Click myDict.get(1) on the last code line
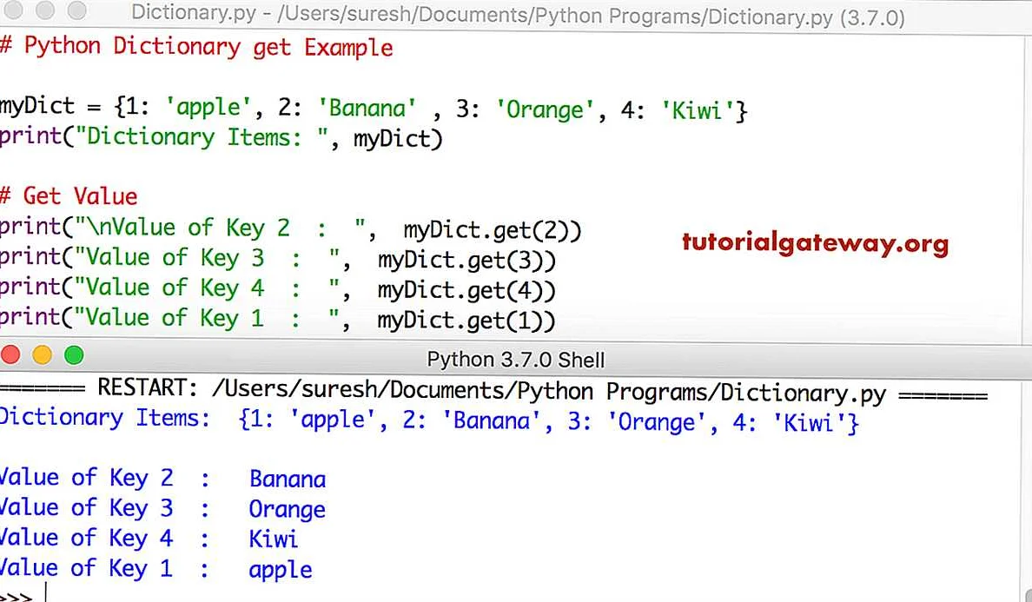 click(x=466, y=321)
